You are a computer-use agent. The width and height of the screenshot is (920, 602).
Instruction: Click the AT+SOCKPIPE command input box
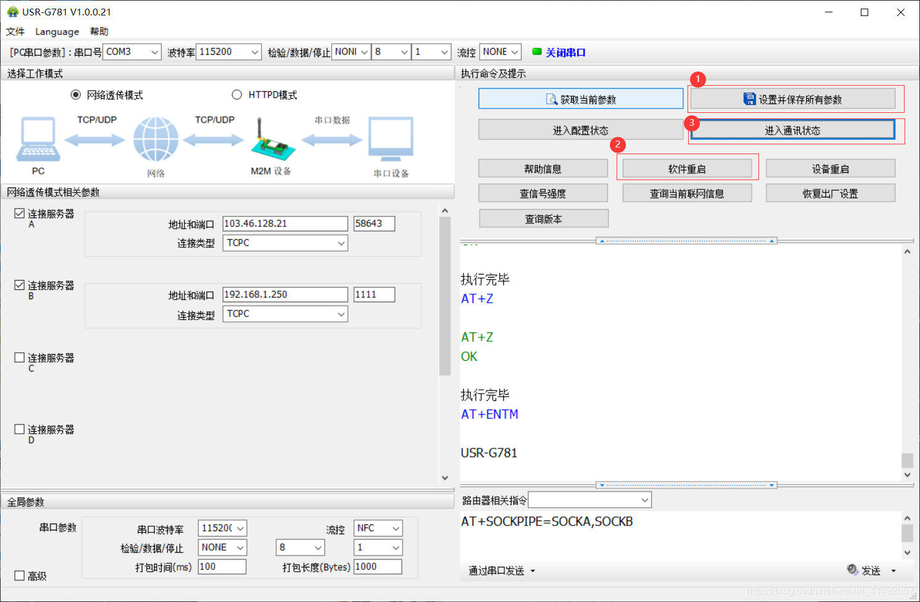(680, 535)
